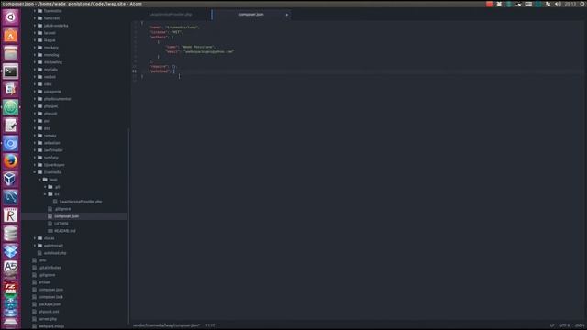The width and height of the screenshot is (587, 330).
Task: Click the red indicator icon in top panel
Action: click(x=489, y=4)
